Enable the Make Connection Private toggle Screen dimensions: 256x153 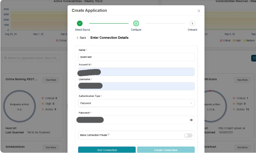tap(188, 135)
